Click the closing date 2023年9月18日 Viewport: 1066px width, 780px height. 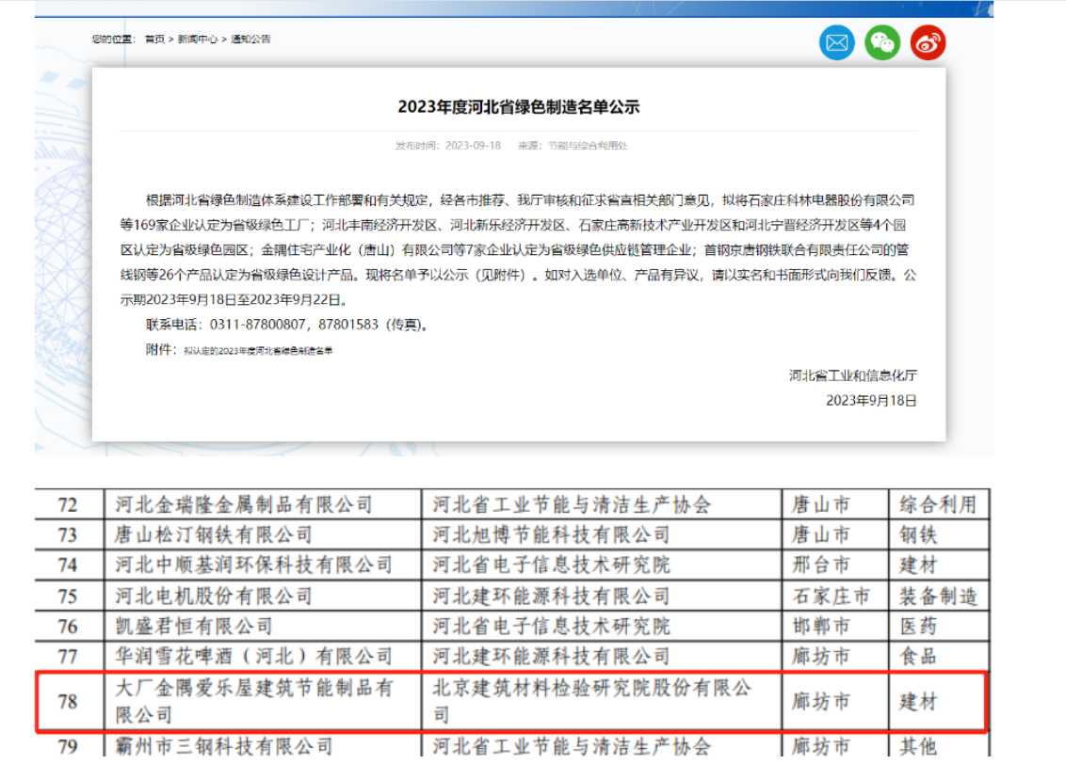872,401
